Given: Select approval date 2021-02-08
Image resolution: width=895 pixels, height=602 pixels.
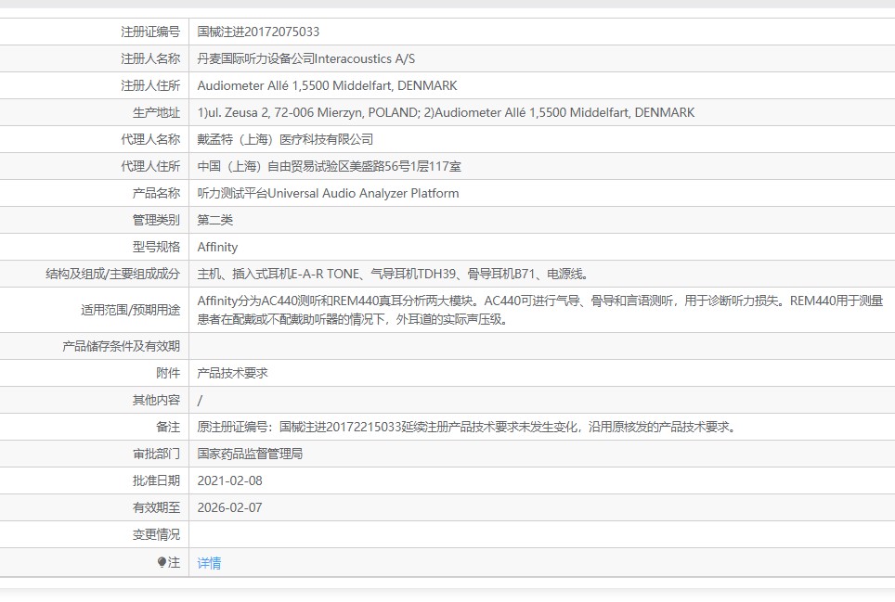Looking at the screenshot, I should [x=230, y=480].
